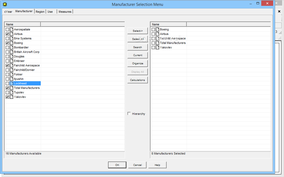Click the document icon beside Douglas
This screenshot has height=177, width=284.
(12, 56)
